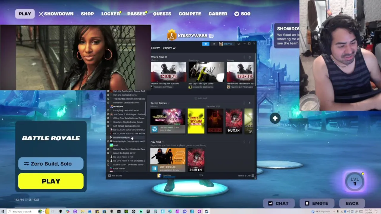
Task: Click the Steam announcements megaphone icon
Action: tap(206, 44)
